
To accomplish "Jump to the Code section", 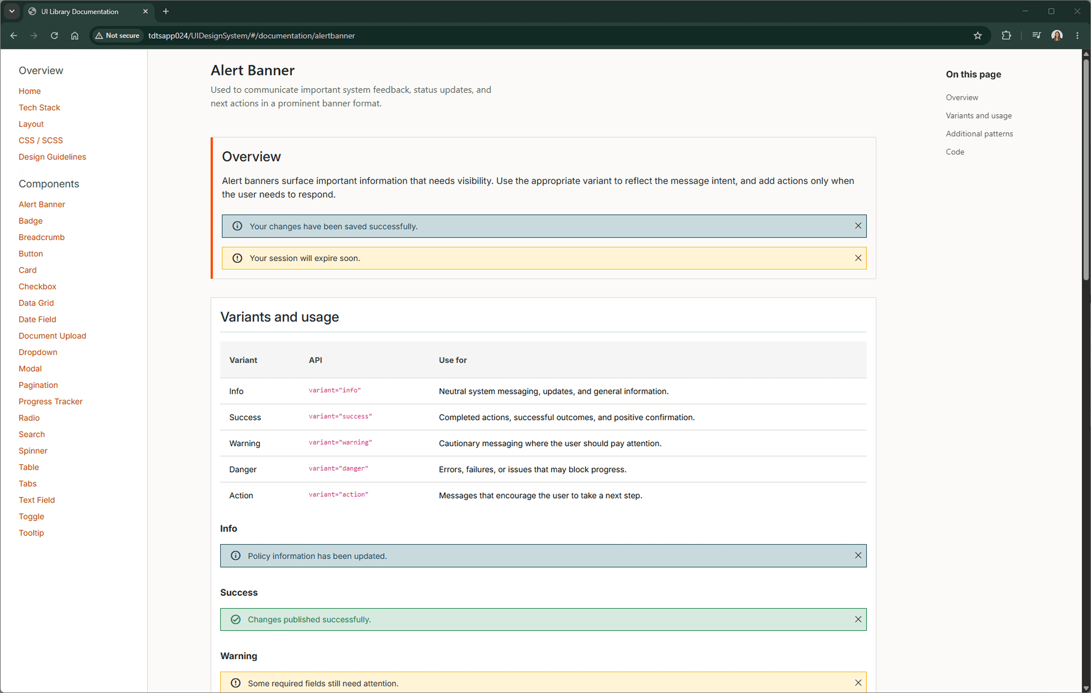I will click(955, 152).
